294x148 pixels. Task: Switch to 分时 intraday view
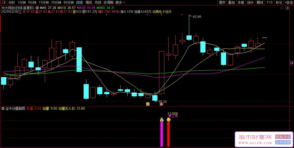point(11,2)
